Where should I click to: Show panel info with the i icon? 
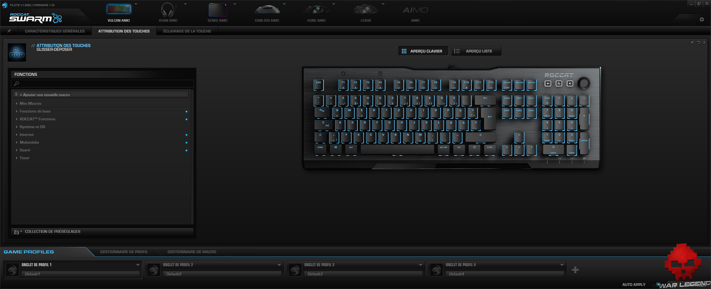tap(704, 43)
